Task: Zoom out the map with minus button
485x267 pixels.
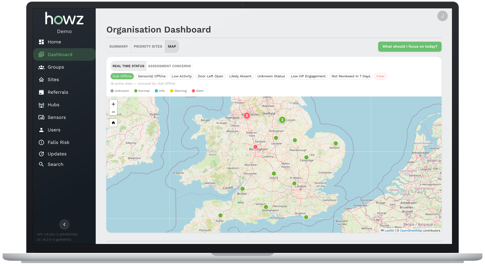Action: tap(113, 112)
